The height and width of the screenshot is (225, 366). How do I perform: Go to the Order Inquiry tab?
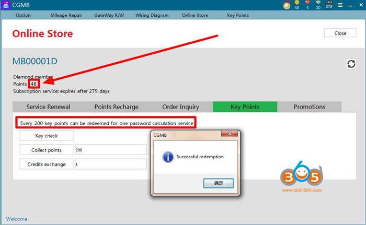pyautogui.click(x=181, y=106)
